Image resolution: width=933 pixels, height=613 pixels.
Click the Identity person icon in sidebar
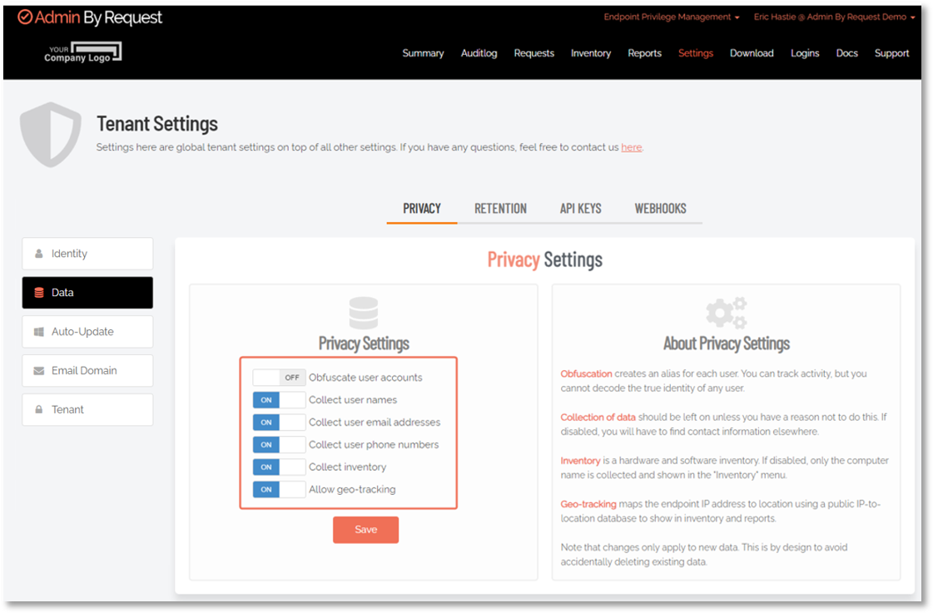tap(39, 254)
